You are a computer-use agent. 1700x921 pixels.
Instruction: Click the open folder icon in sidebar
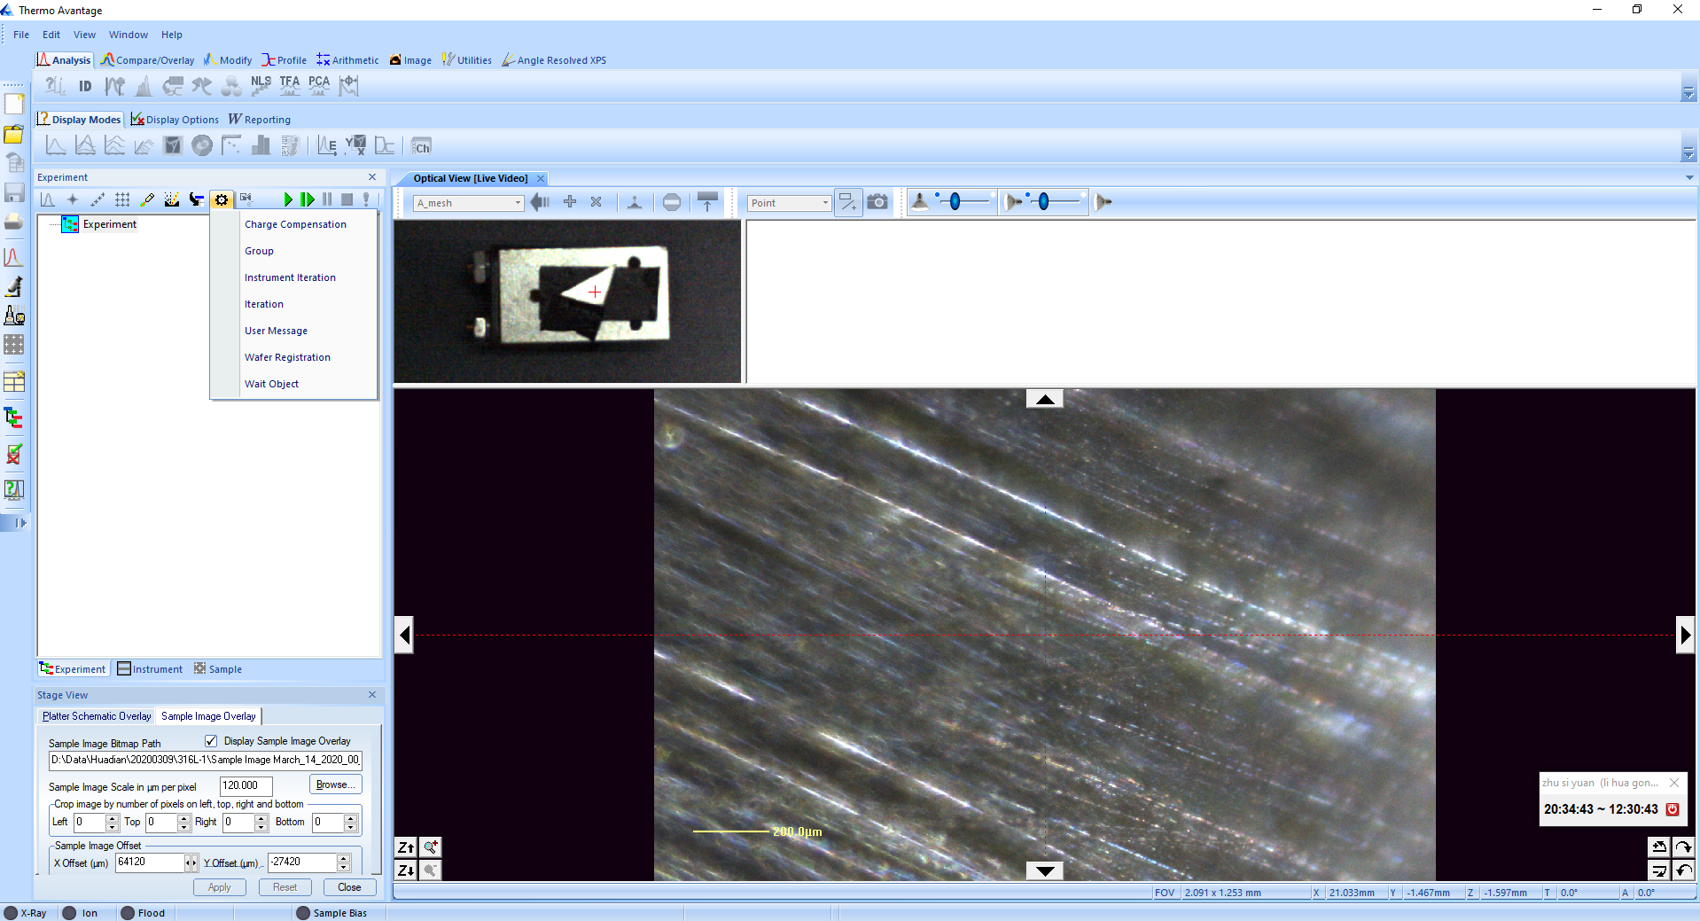[x=14, y=135]
